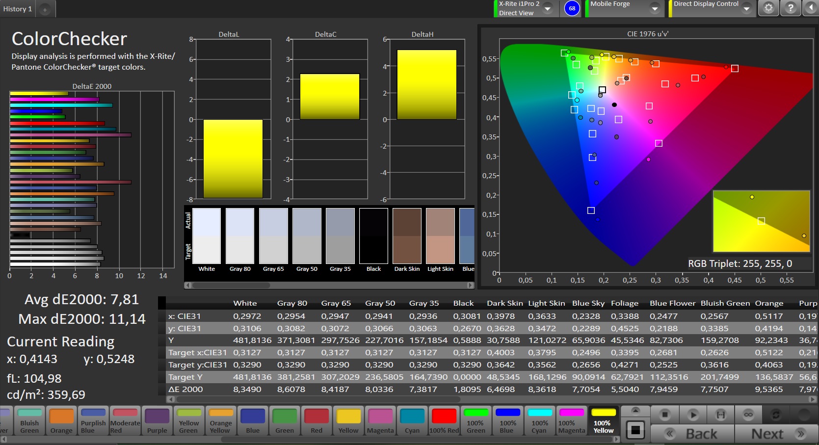
Task: Select the Orange Yellow color patch
Action: tap(221, 421)
